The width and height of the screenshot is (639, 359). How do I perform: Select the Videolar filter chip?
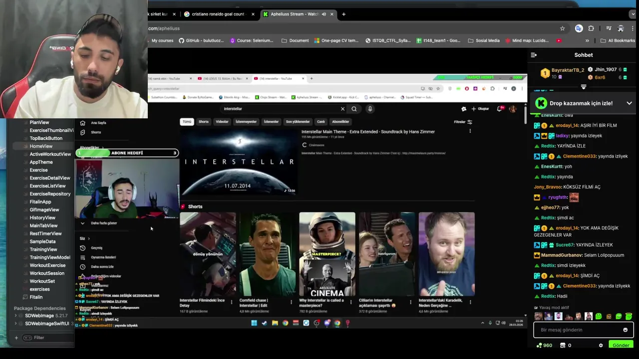pyautogui.click(x=222, y=122)
